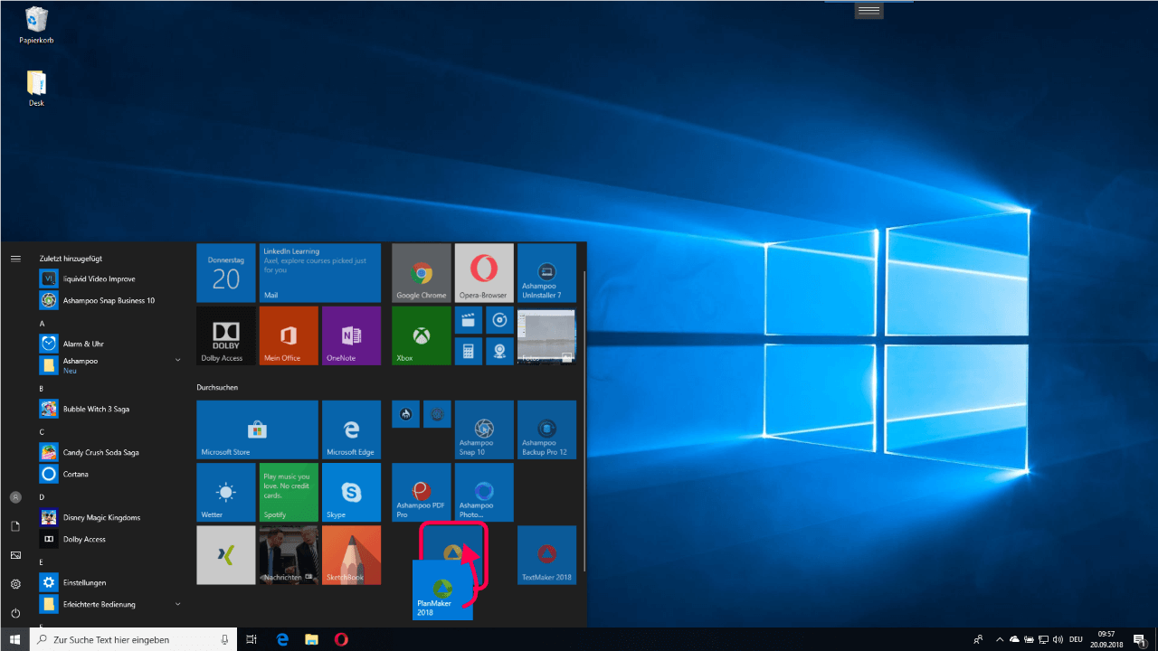The width and height of the screenshot is (1158, 651).
Task: Open the calendar tile showing Donnerstag 20
Action: click(226, 273)
